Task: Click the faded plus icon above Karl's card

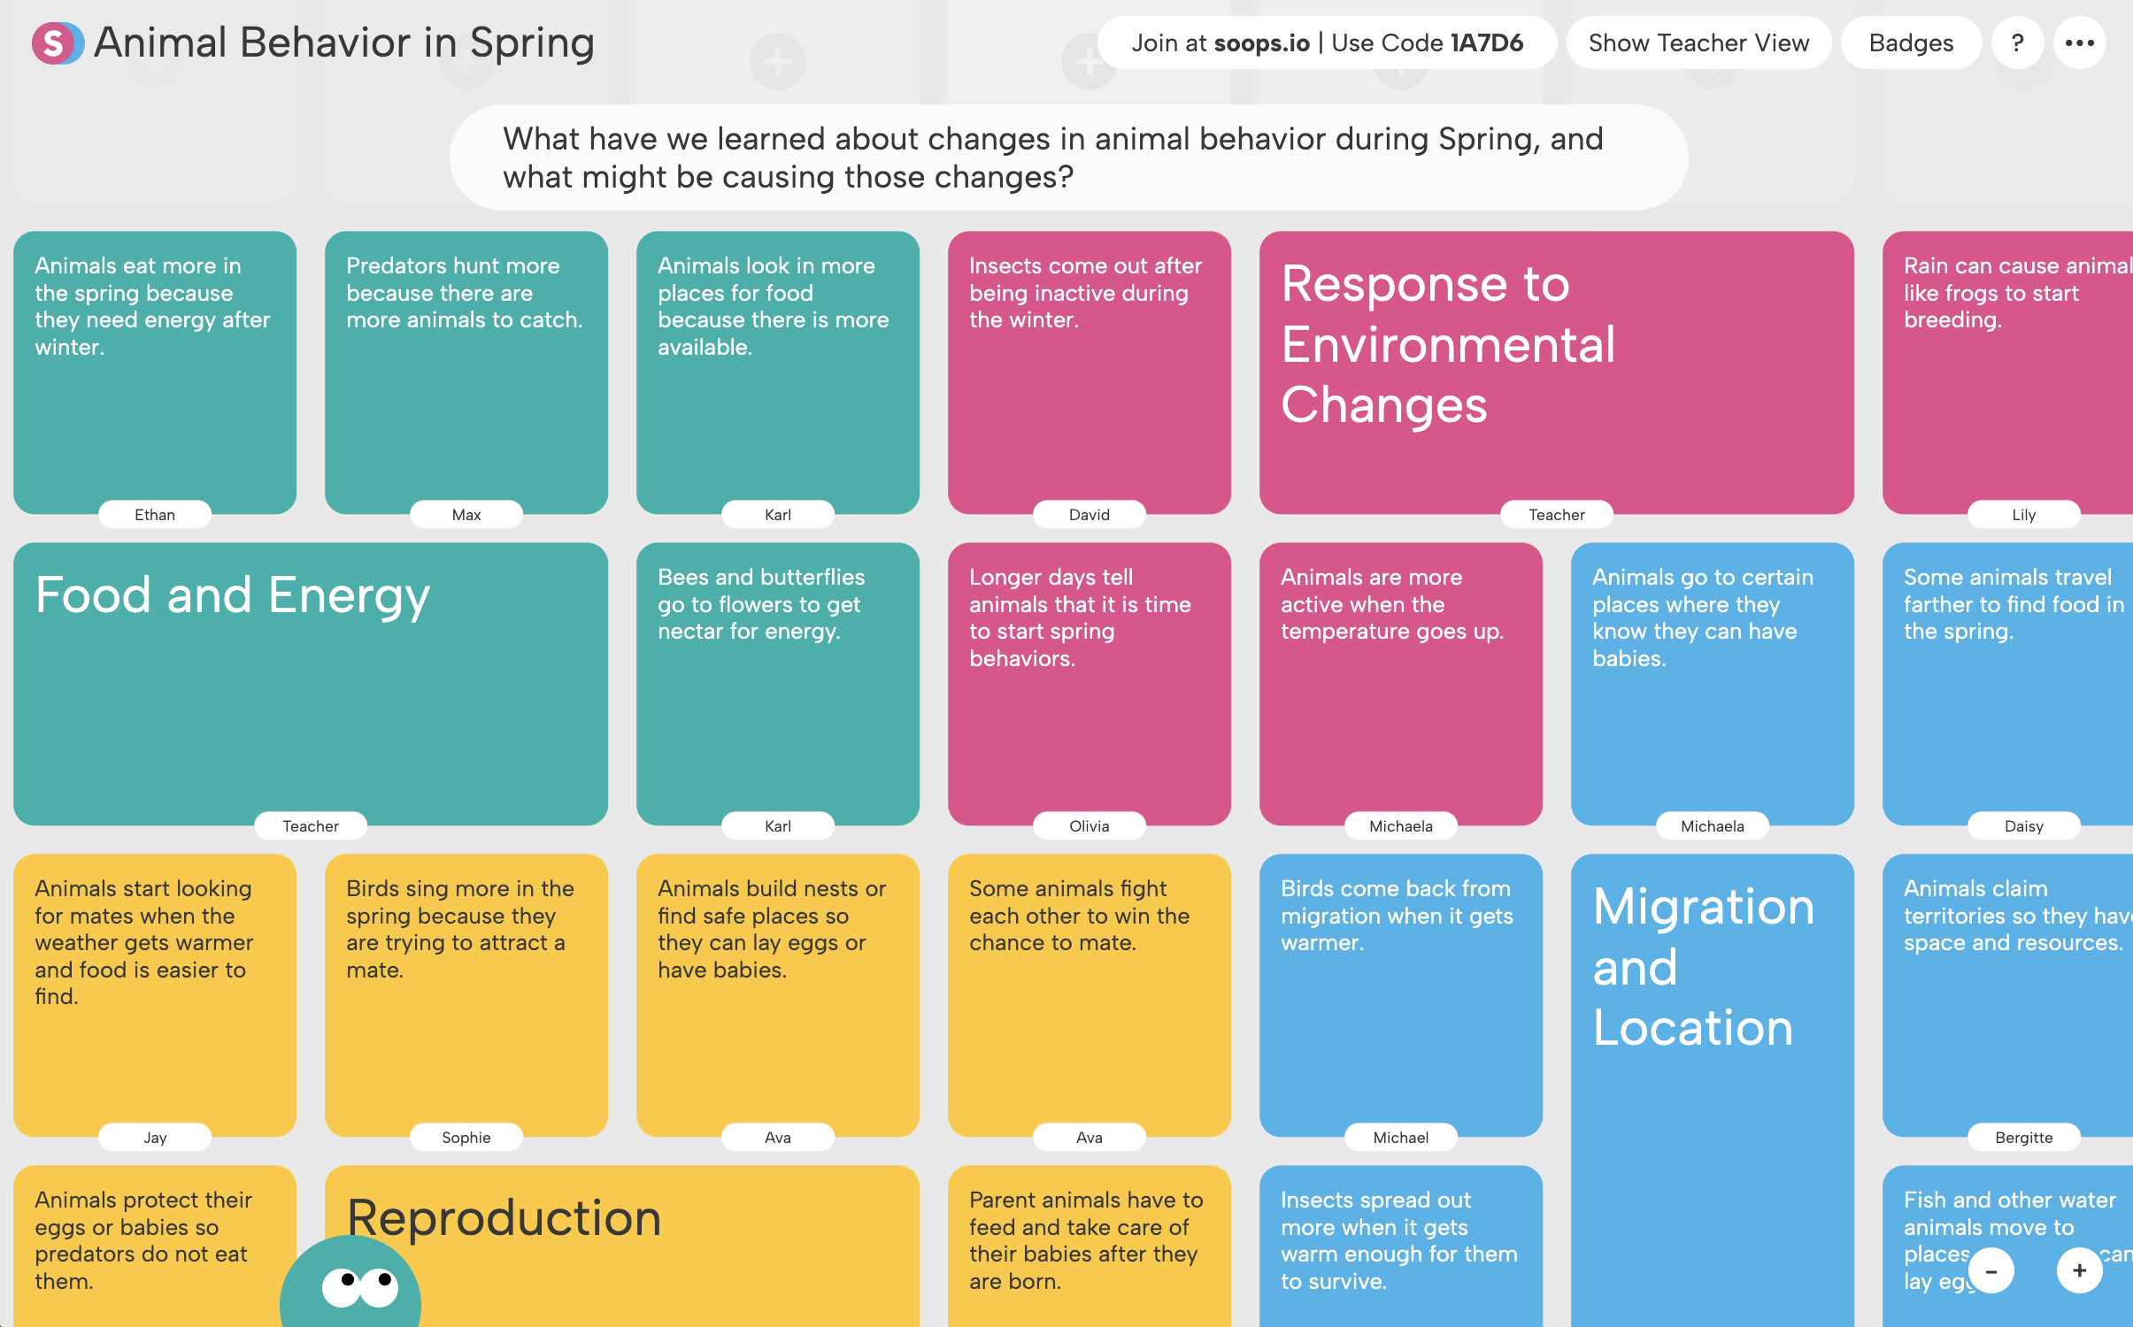Action: (777, 62)
